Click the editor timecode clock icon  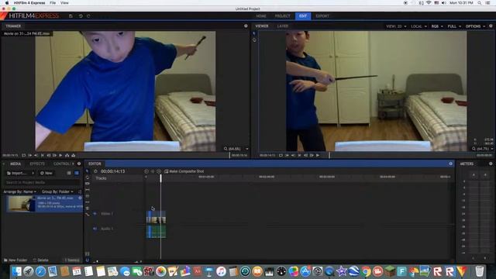[95, 171]
